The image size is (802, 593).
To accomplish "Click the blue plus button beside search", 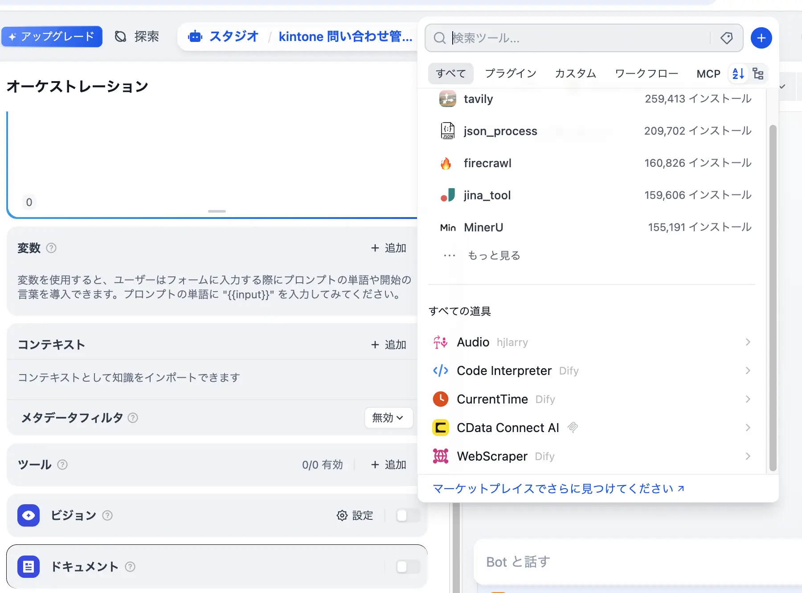I will 761,38.
